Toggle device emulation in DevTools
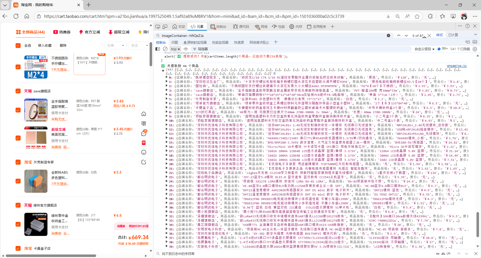 tap(165, 27)
